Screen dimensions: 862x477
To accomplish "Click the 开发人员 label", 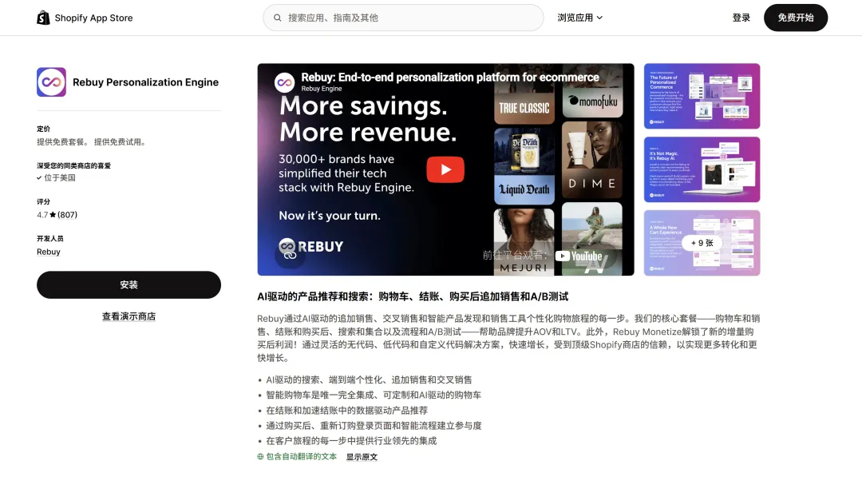I will [x=50, y=238].
